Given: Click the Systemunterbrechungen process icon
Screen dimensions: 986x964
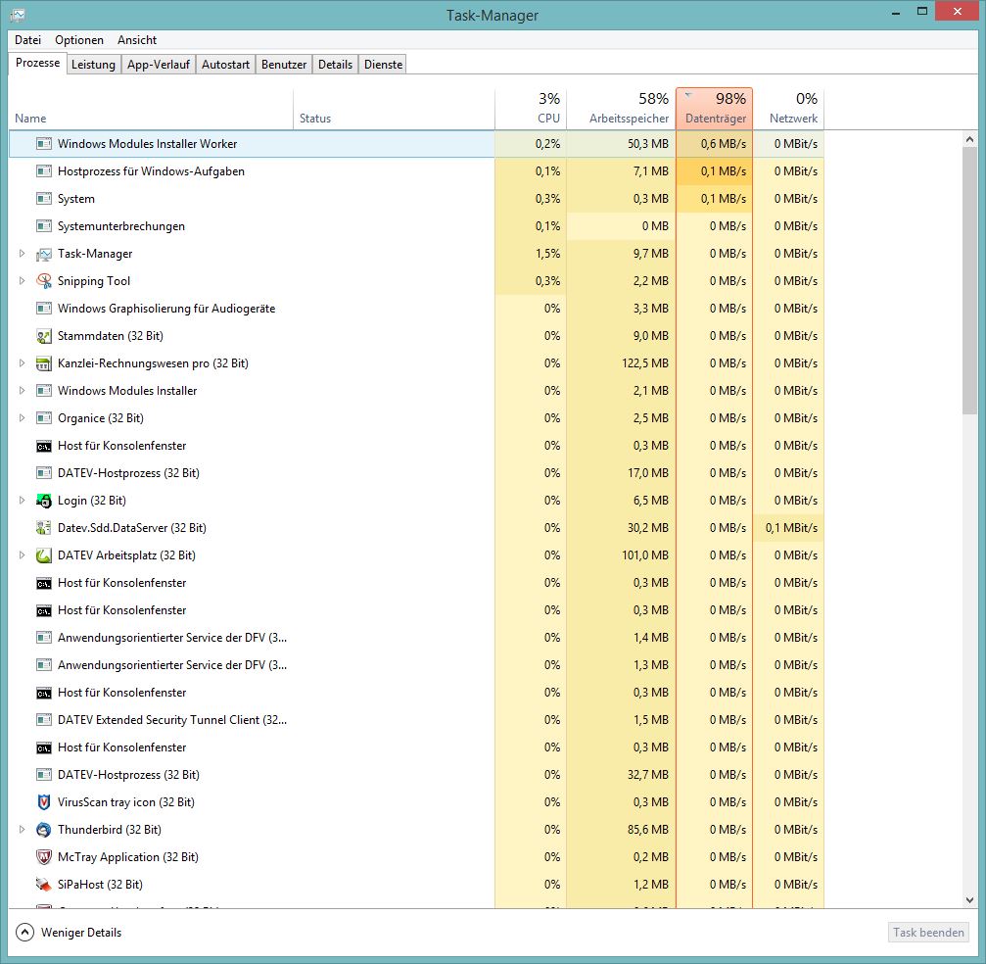Looking at the screenshot, I should (43, 226).
